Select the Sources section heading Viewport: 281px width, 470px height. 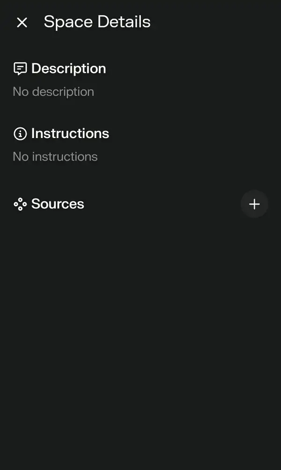(58, 204)
